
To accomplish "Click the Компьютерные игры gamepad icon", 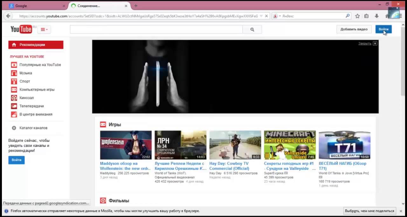I will tap(14, 89).
